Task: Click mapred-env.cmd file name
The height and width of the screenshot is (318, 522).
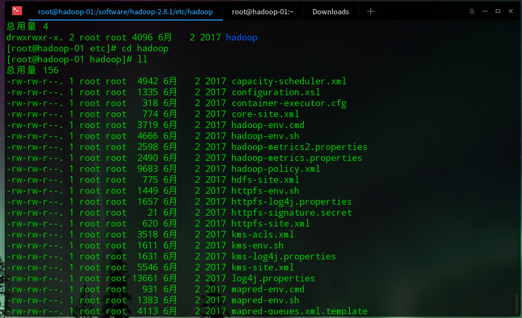Action: (x=268, y=290)
